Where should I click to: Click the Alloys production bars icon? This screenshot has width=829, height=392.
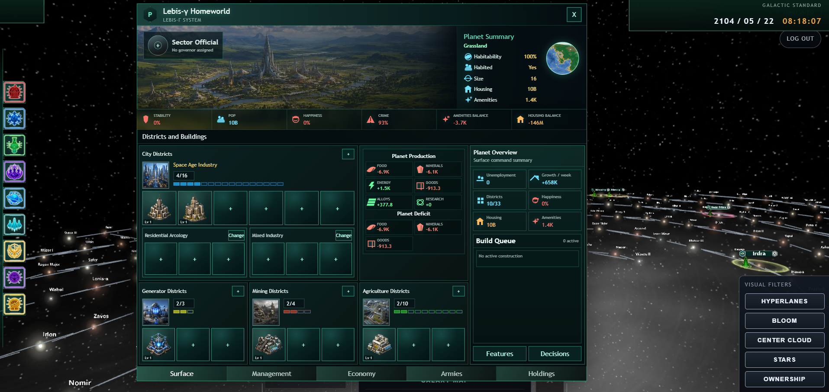371,202
